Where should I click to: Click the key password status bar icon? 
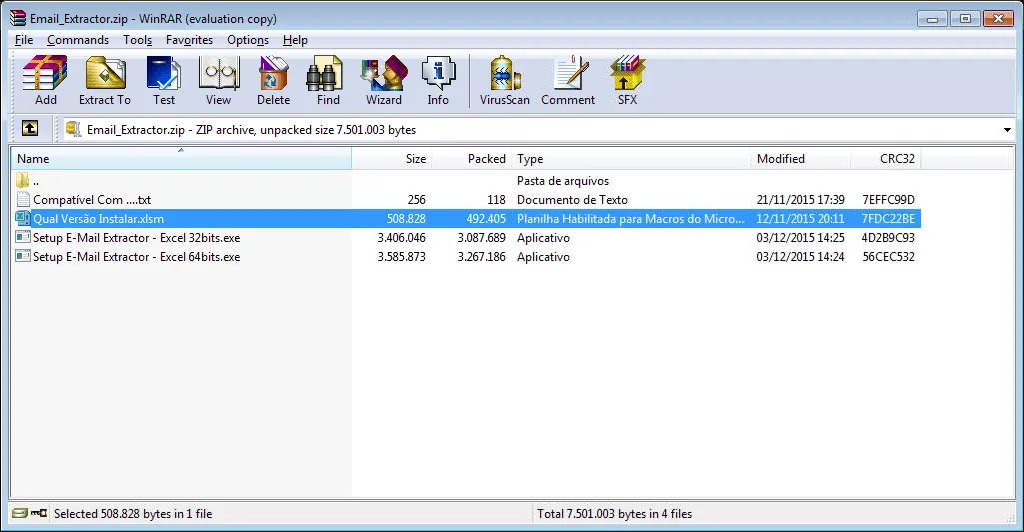pos(39,514)
